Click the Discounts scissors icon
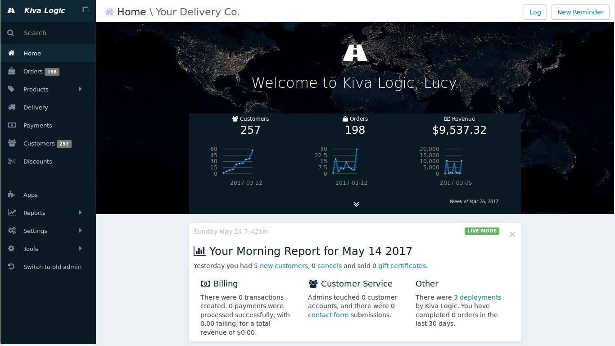615x346 pixels. (x=12, y=161)
